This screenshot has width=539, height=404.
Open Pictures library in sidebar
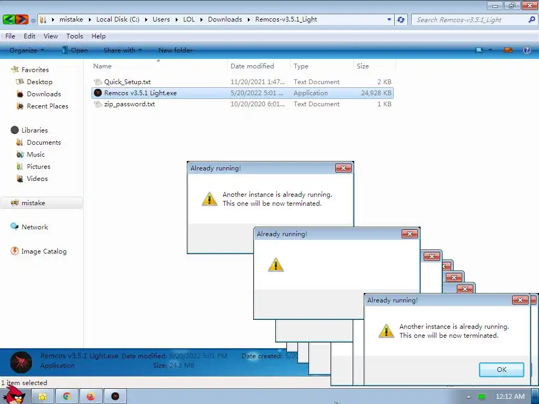38,166
